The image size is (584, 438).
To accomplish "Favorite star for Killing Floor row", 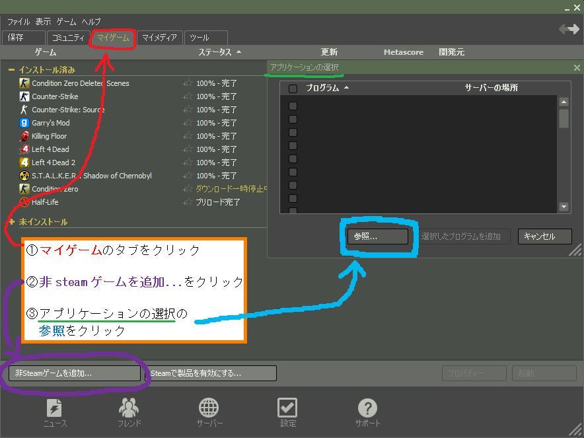I will pyautogui.click(x=188, y=136).
